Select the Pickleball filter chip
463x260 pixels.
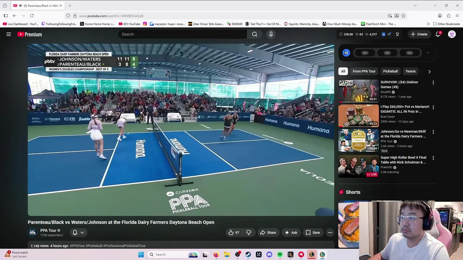click(390, 71)
